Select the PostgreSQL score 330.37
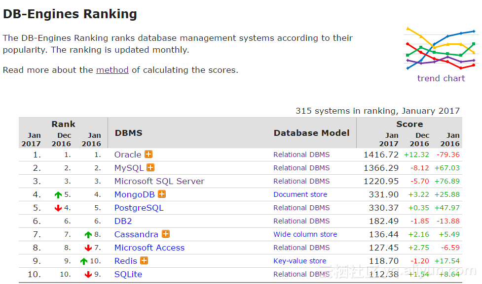Image resolution: width=482 pixels, height=284 pixels. pos(384,208)
